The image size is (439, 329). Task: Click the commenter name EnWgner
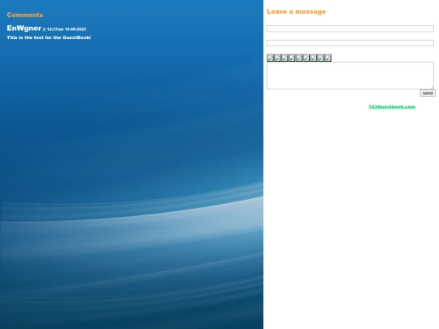(x=24, y=28)
